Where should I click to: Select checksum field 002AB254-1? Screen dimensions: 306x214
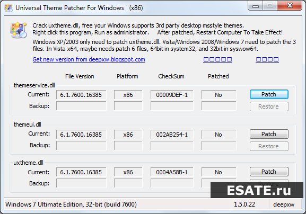[172, 135]
